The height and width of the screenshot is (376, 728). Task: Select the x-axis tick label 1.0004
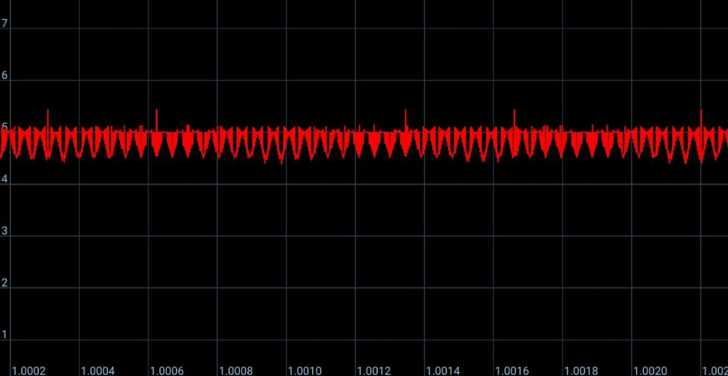pos(98,371)
